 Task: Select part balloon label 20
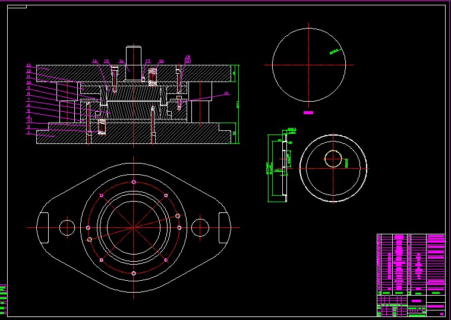tap(188, 61)
